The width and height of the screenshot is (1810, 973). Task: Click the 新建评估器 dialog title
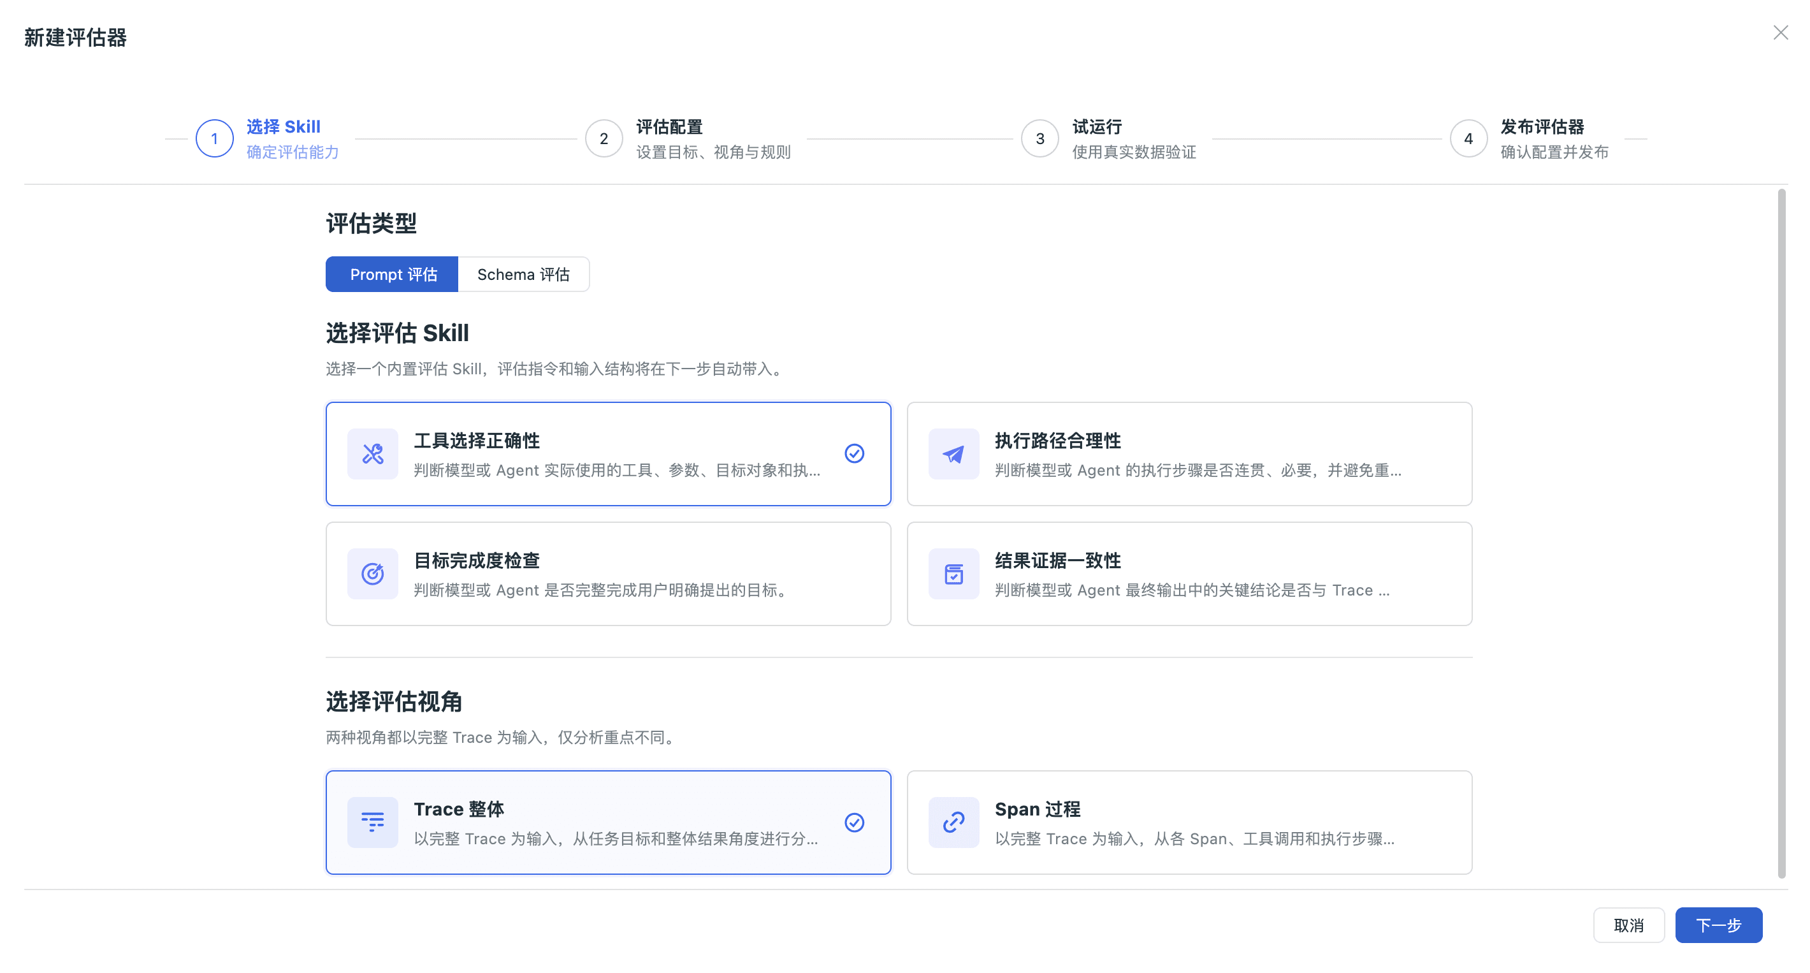(x=75, y=38)
